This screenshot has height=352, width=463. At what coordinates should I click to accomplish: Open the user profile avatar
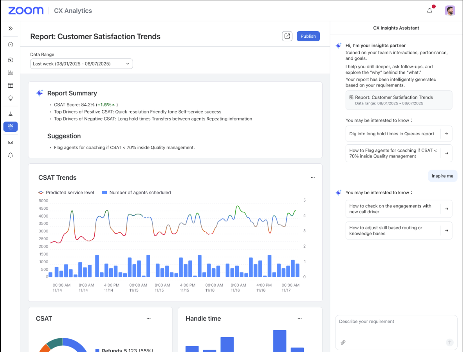[450, 11]
